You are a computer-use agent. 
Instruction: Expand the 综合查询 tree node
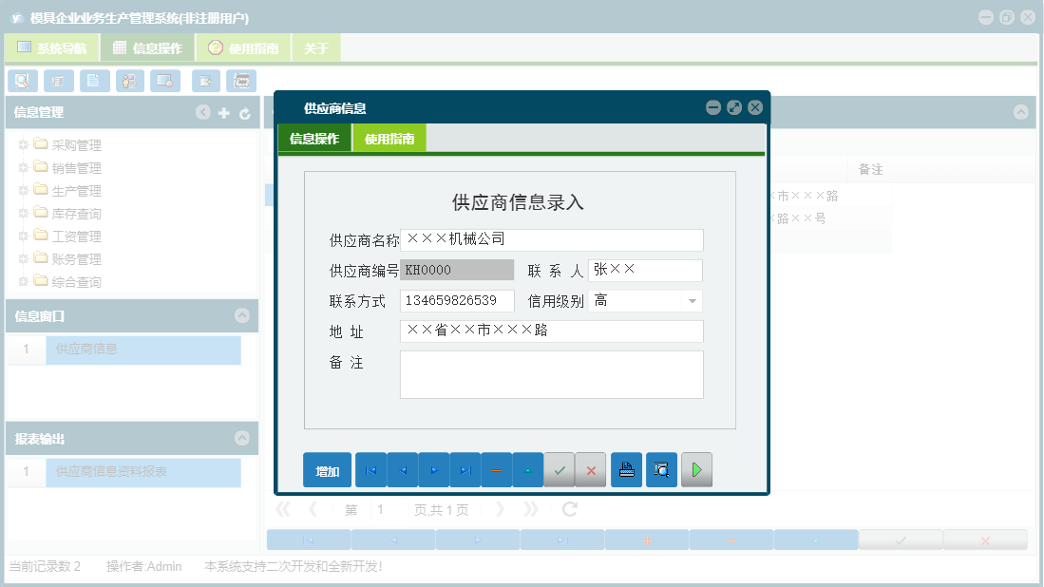click(x=23, y=281)
